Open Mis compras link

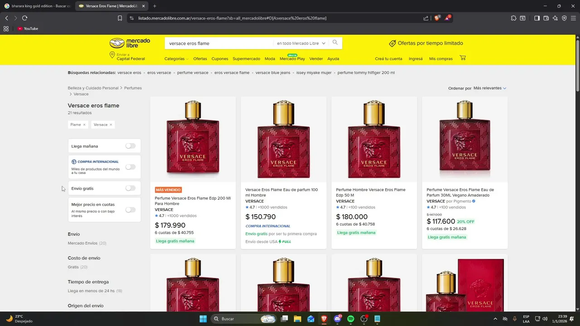point(441,59)
